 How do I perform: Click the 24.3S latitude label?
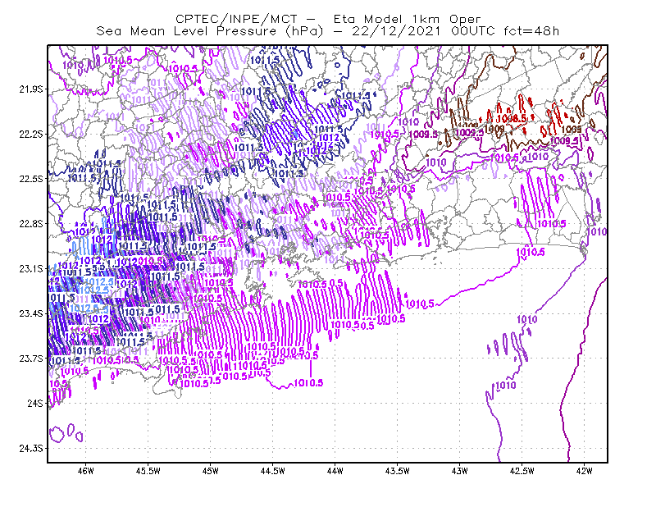pos(30,449)
